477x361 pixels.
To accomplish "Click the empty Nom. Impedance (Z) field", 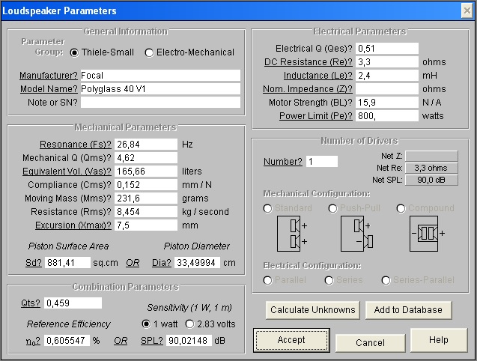I will [387, 89].
